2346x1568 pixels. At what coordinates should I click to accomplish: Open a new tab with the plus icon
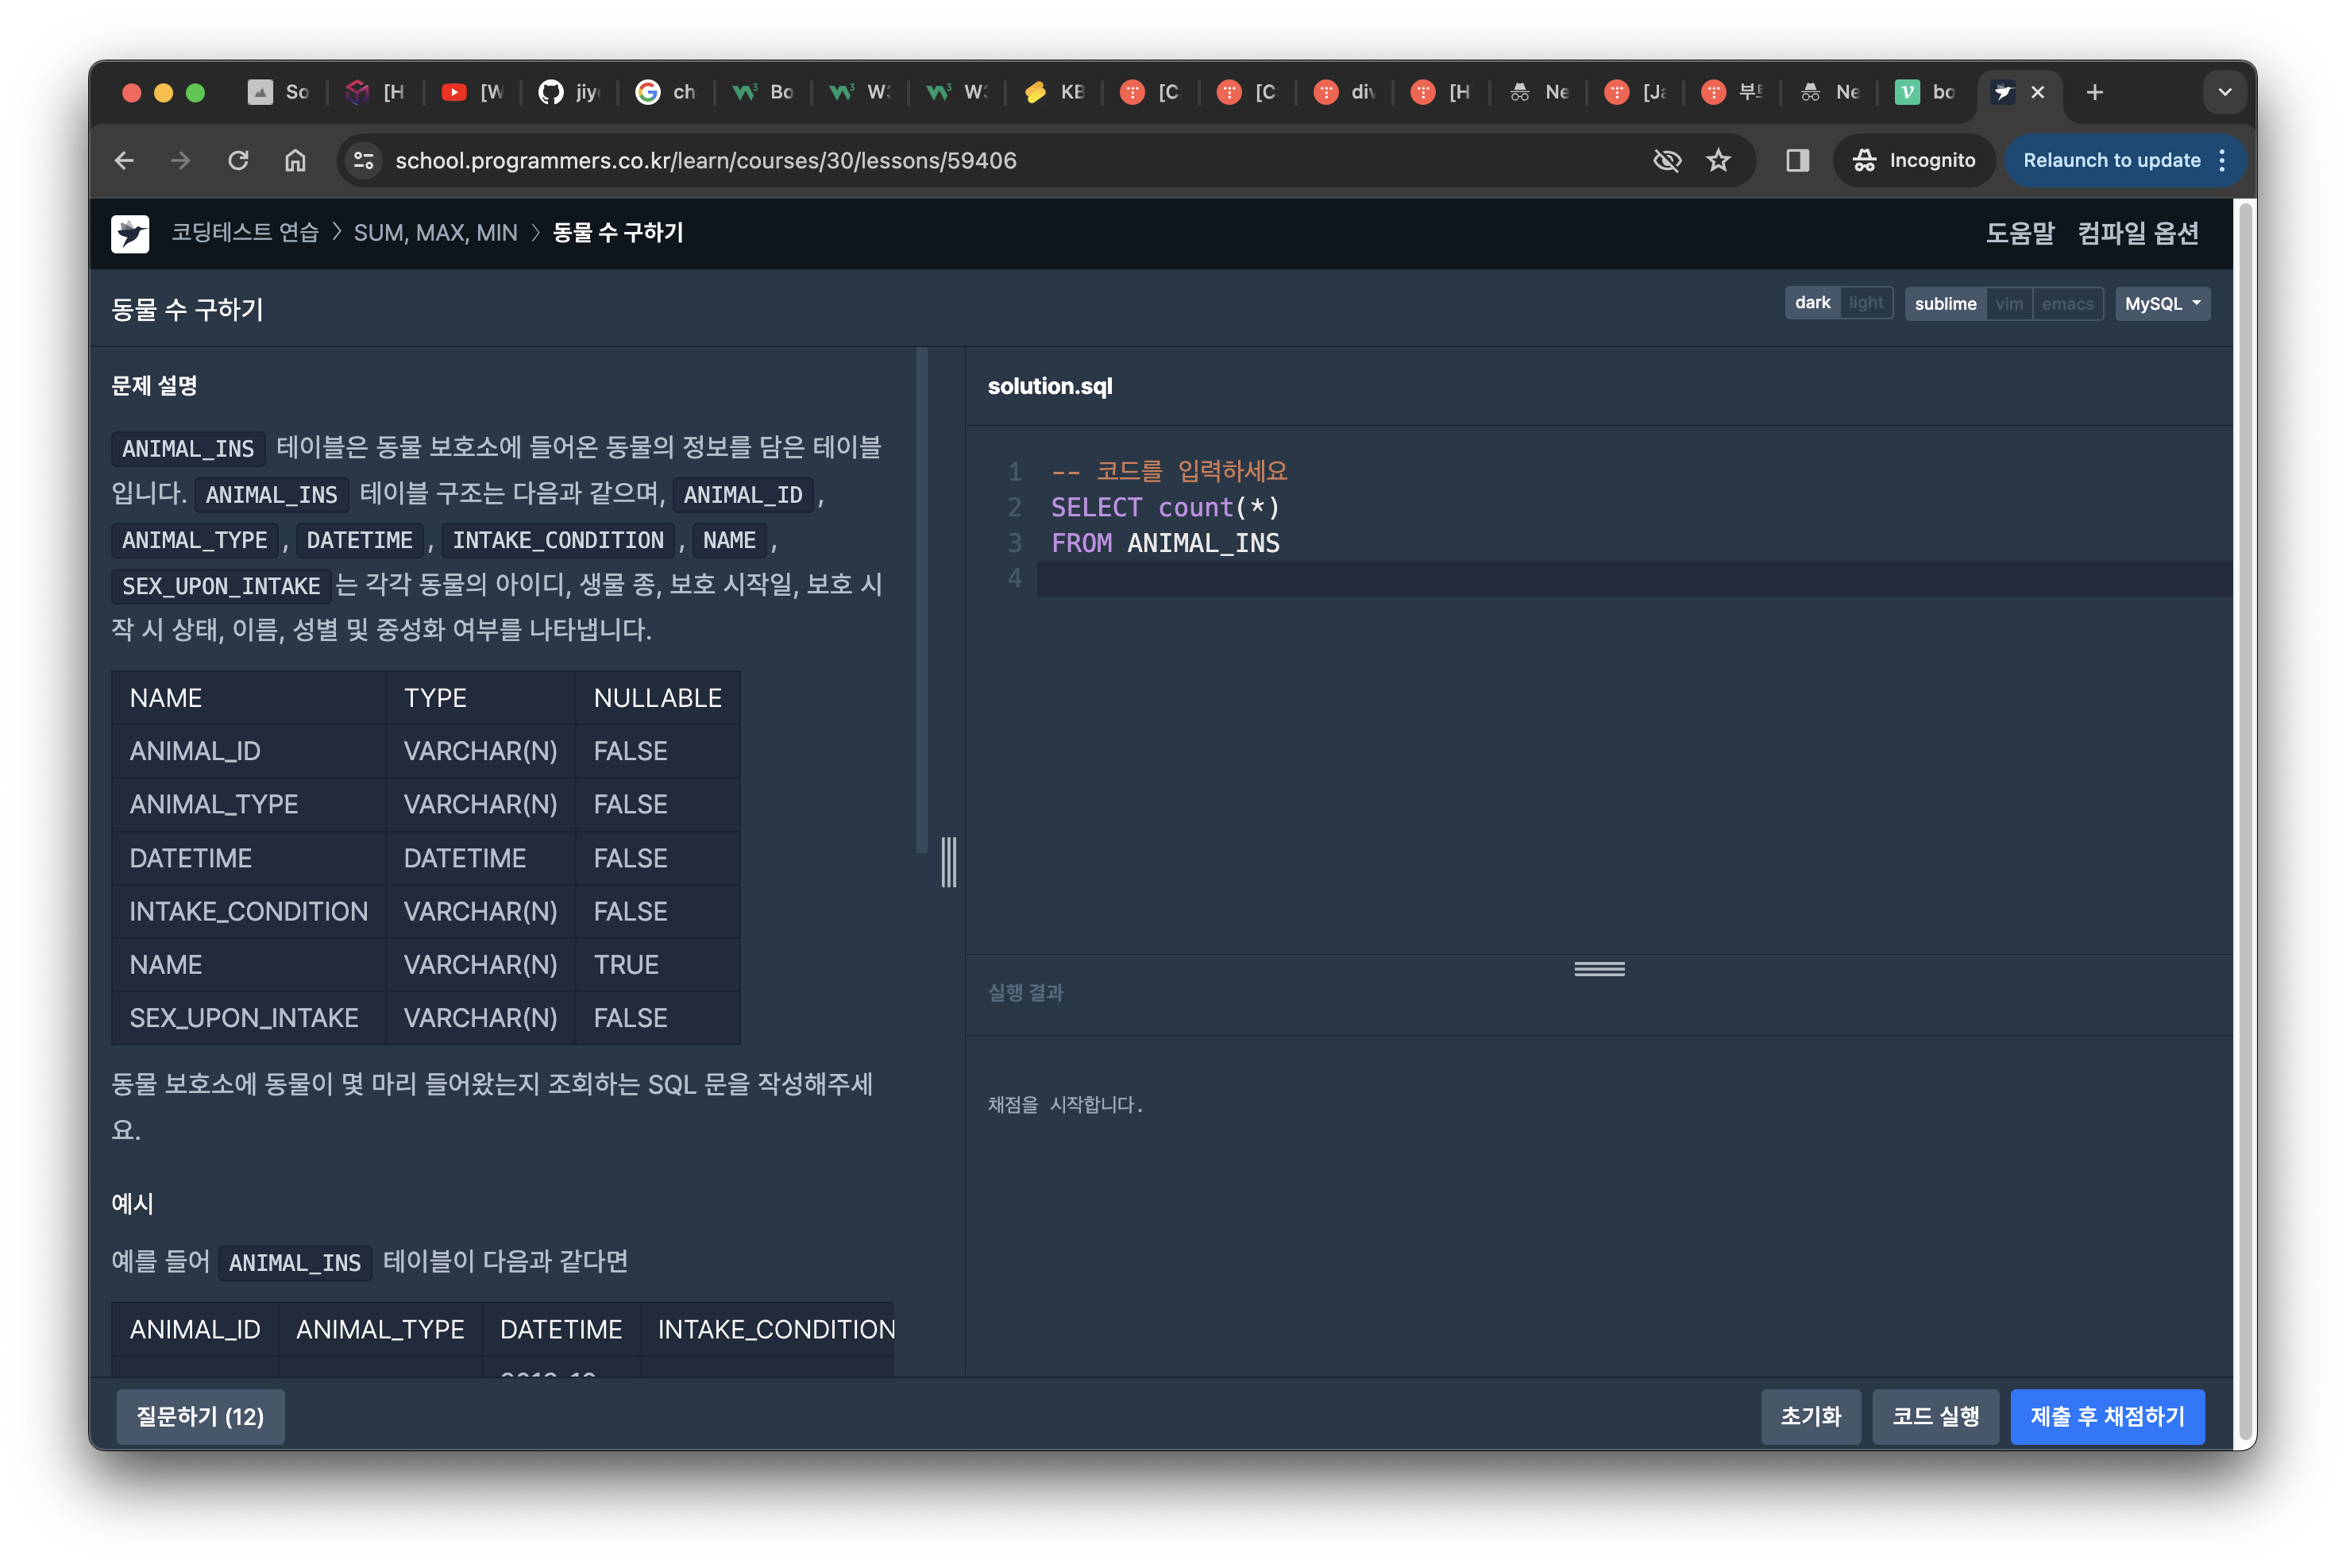[x=2095, y=92]
